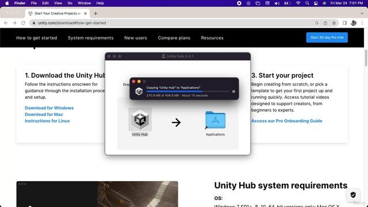Click the date and time display
368x207 pixels.
(x=347, y=3)
